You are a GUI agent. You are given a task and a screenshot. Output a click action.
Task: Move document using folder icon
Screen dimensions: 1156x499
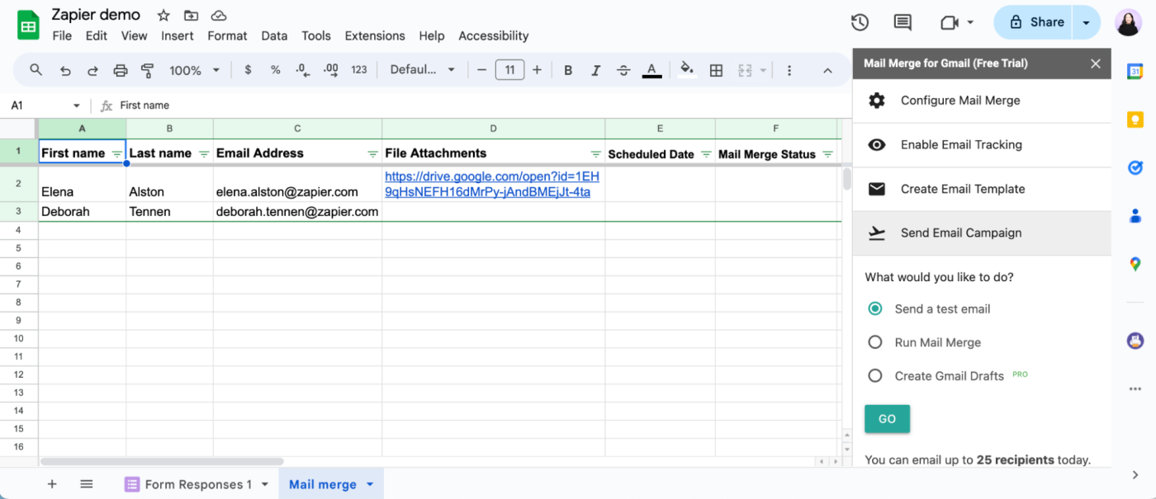tap(191, 16)
